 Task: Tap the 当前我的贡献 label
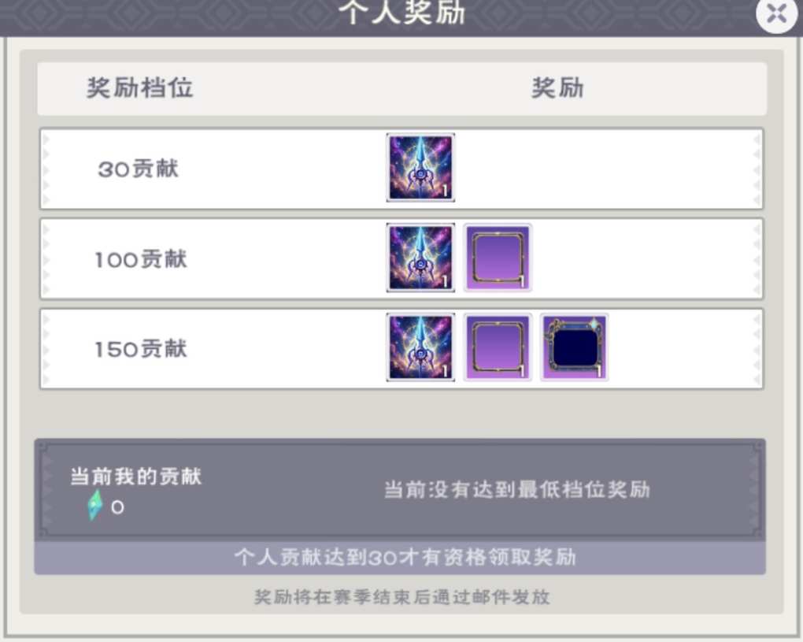[135, 476]
